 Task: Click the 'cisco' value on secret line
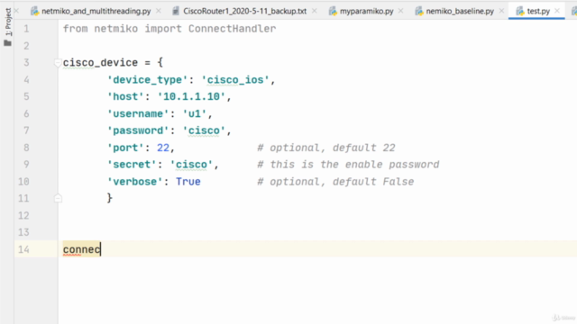click(x=191, y=165)
